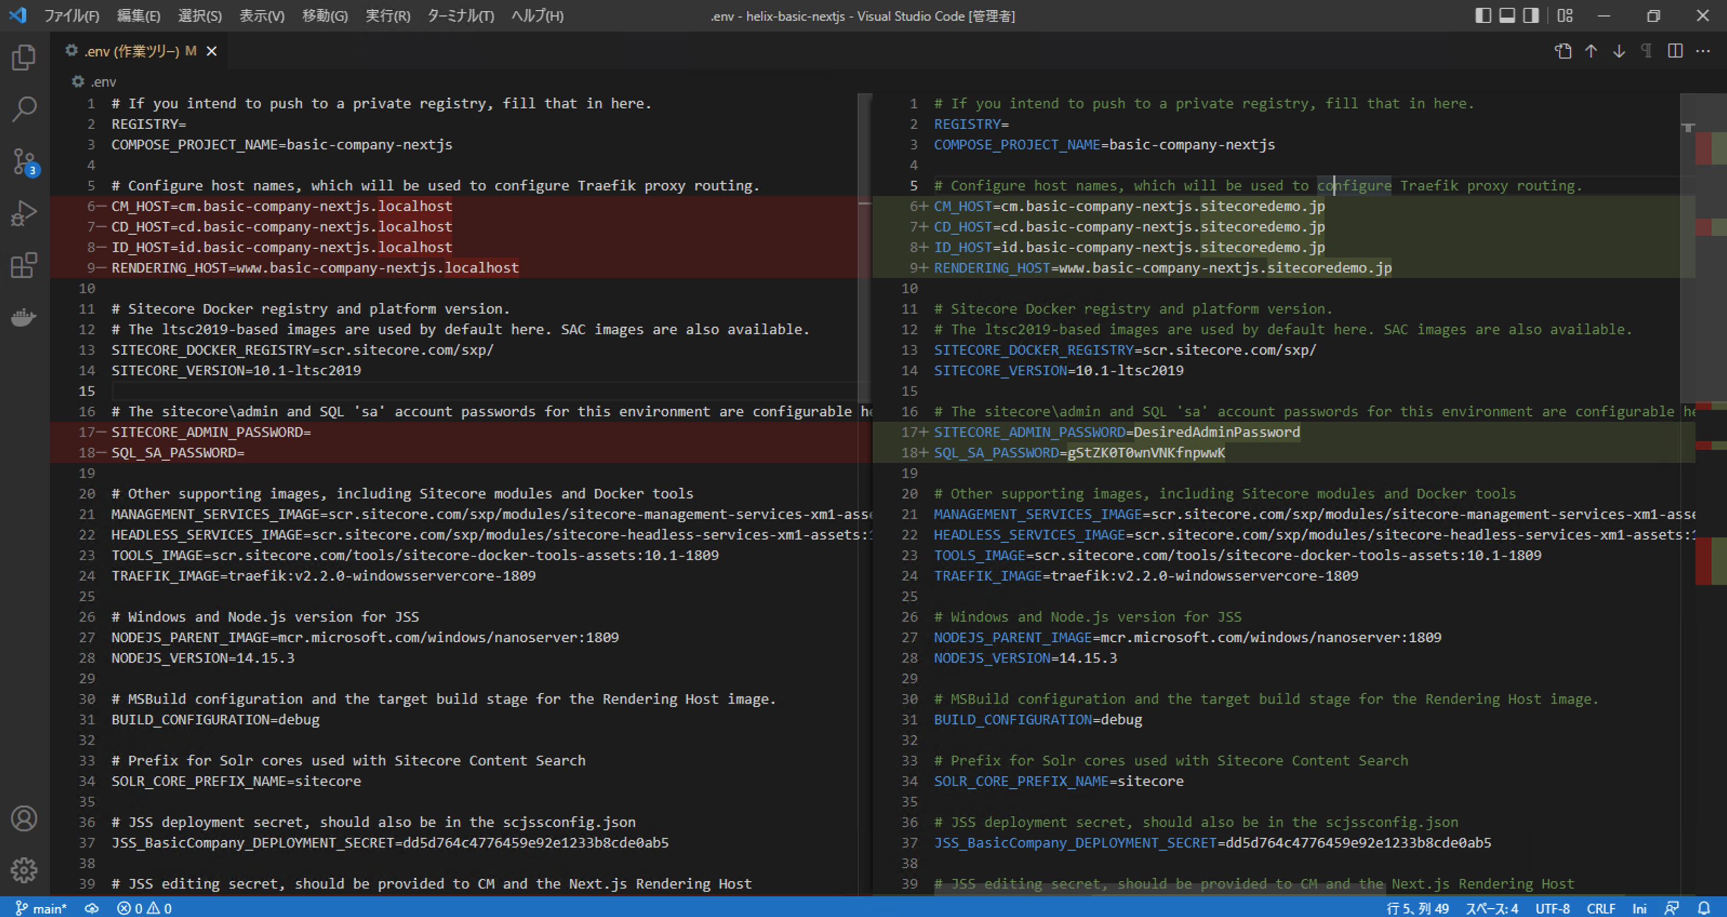The image size is (1727, 917).
Task: Open the 移動(G) menu
Action: click(325, 16)
